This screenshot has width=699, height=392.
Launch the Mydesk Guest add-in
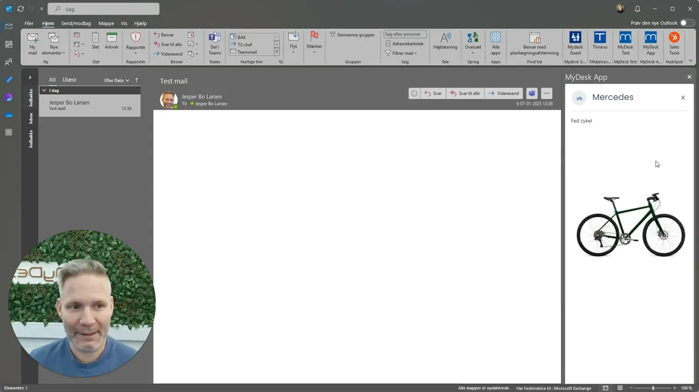pyautogui.click(x=575, y=44)
